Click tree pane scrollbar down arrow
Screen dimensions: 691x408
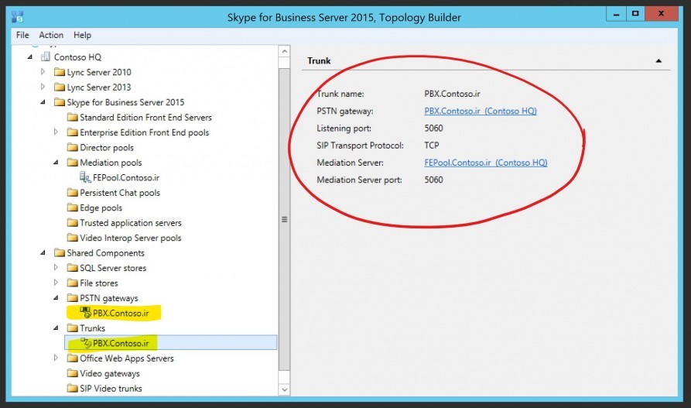click(x=285, y=389)
